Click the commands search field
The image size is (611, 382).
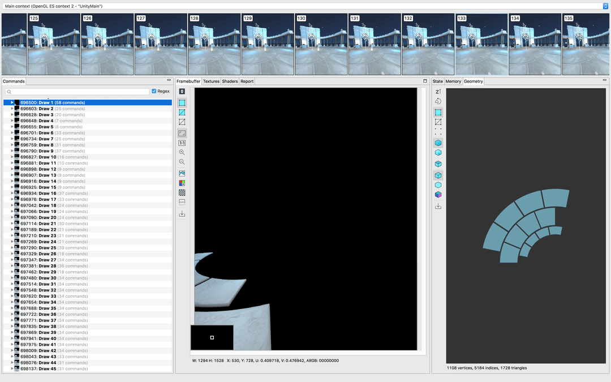[79, 91]
